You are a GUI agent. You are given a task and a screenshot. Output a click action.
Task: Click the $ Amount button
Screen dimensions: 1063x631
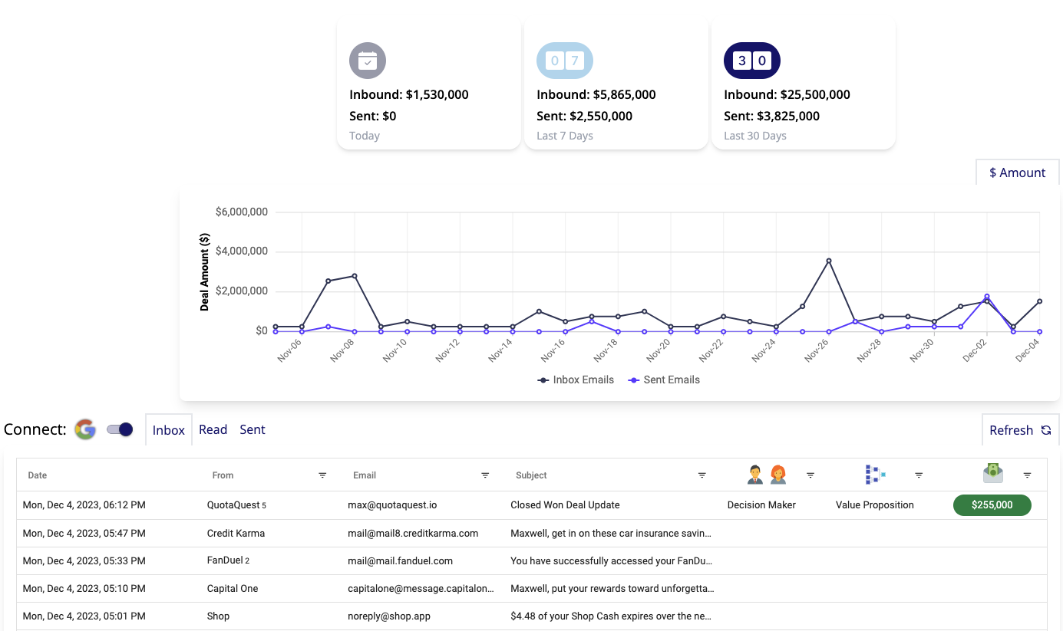[x=1017, y=173]
